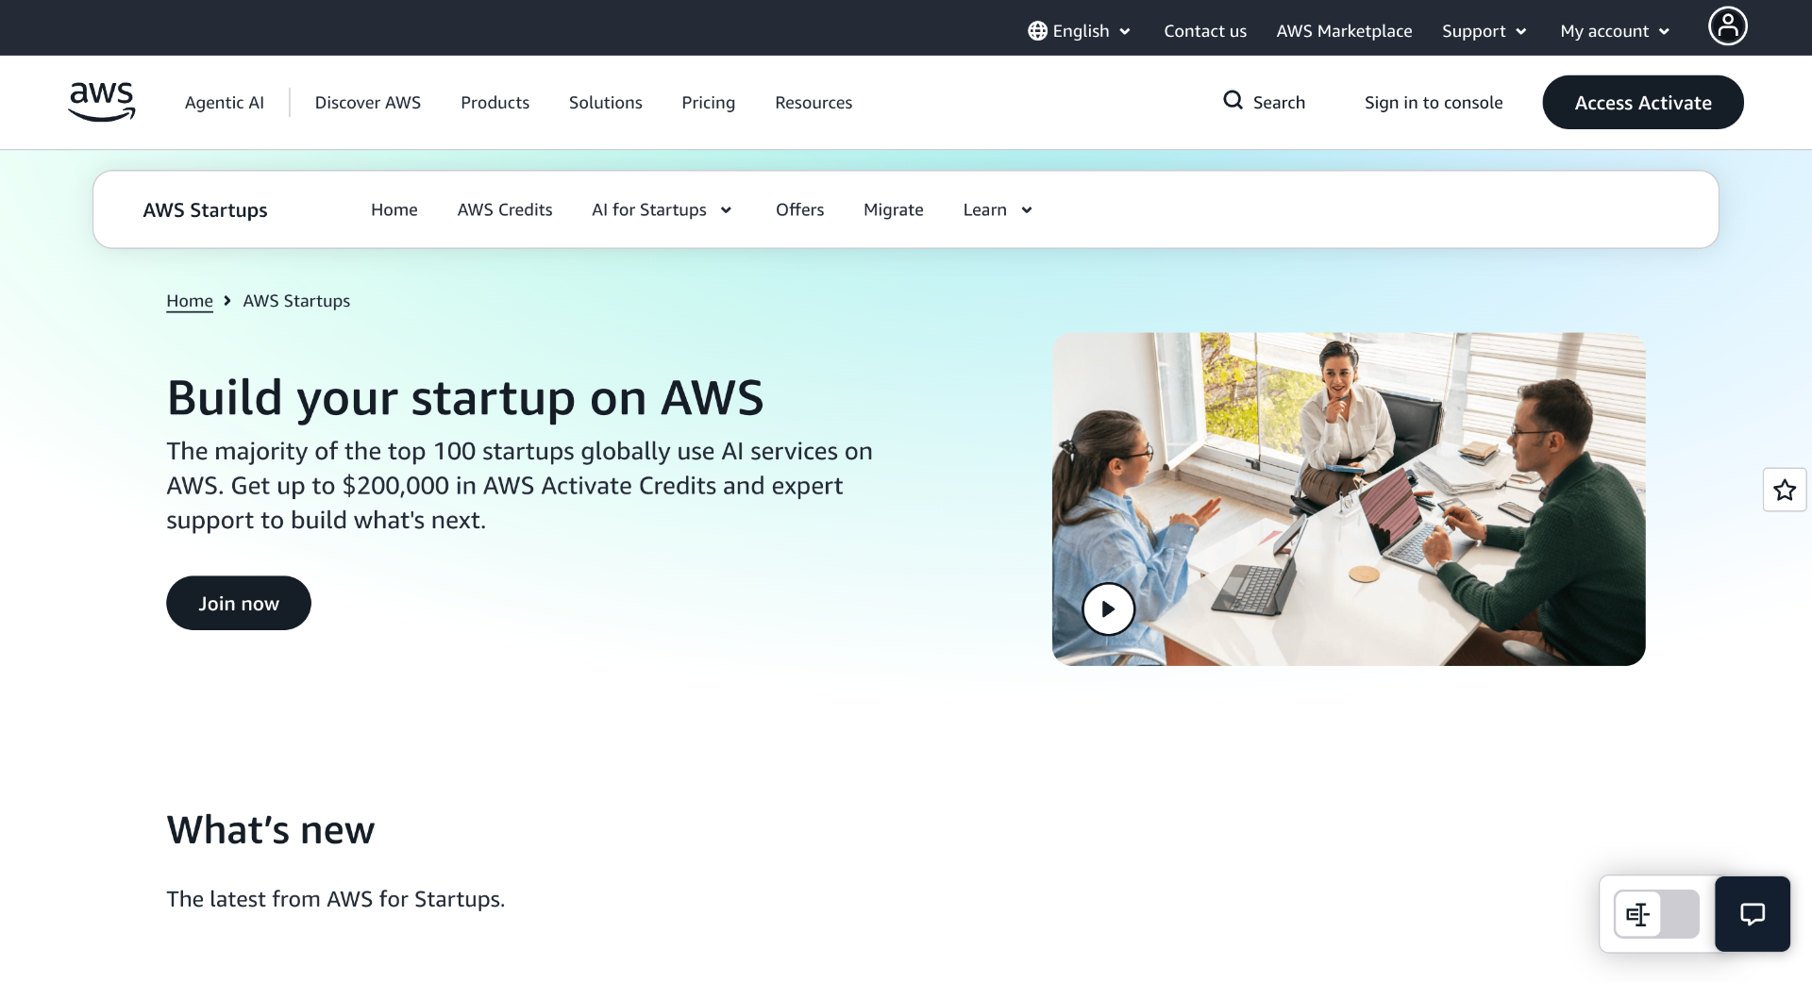Viewport: 1812px width, 983px height.
Task: Click 'The latest from AWS for Startups.' text
Action: tap(336, 899)
